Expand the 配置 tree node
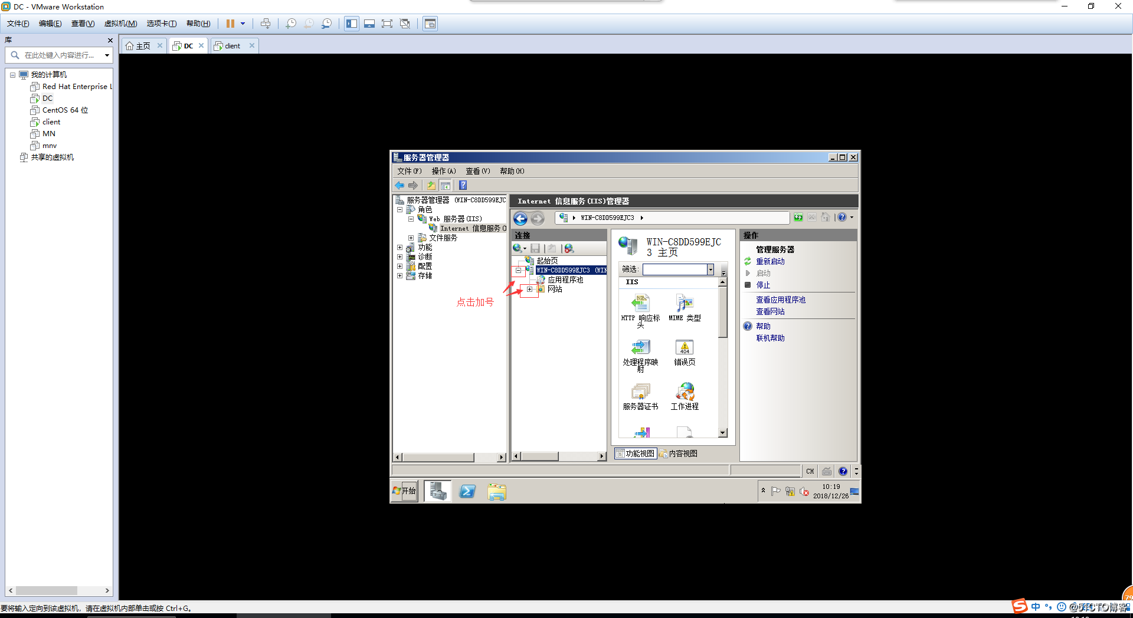Viewport: 1133px width, 618px height. tap(400, 267)
